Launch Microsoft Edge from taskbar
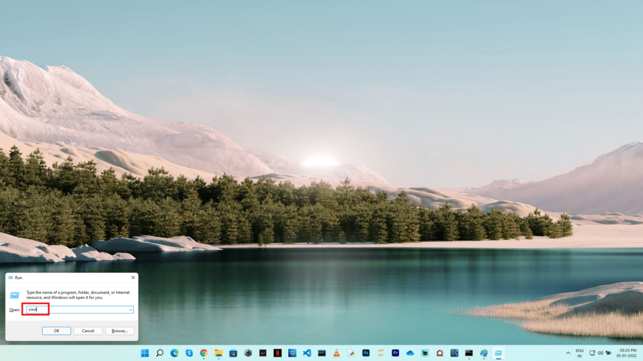This screenshot has width=643, height=361. 175,353
